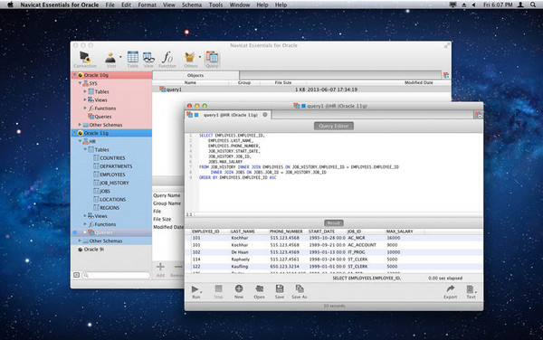The image size is (543, 340).
Task: Open the Function toolbar icon
Action: pos(167,60)
